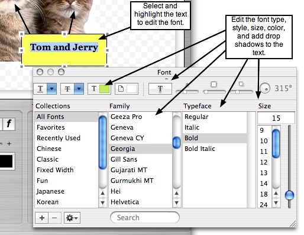Click the font Search field
The image size is (304, 235).
tap(145, 218)
